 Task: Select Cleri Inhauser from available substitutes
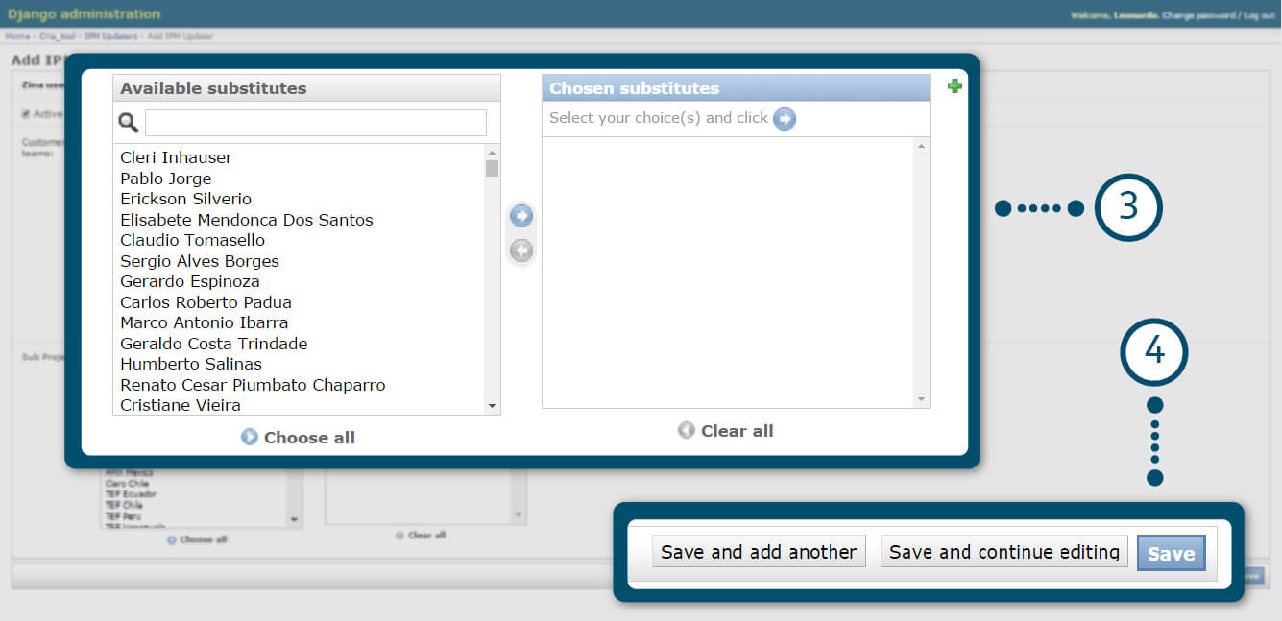[176, 157]
